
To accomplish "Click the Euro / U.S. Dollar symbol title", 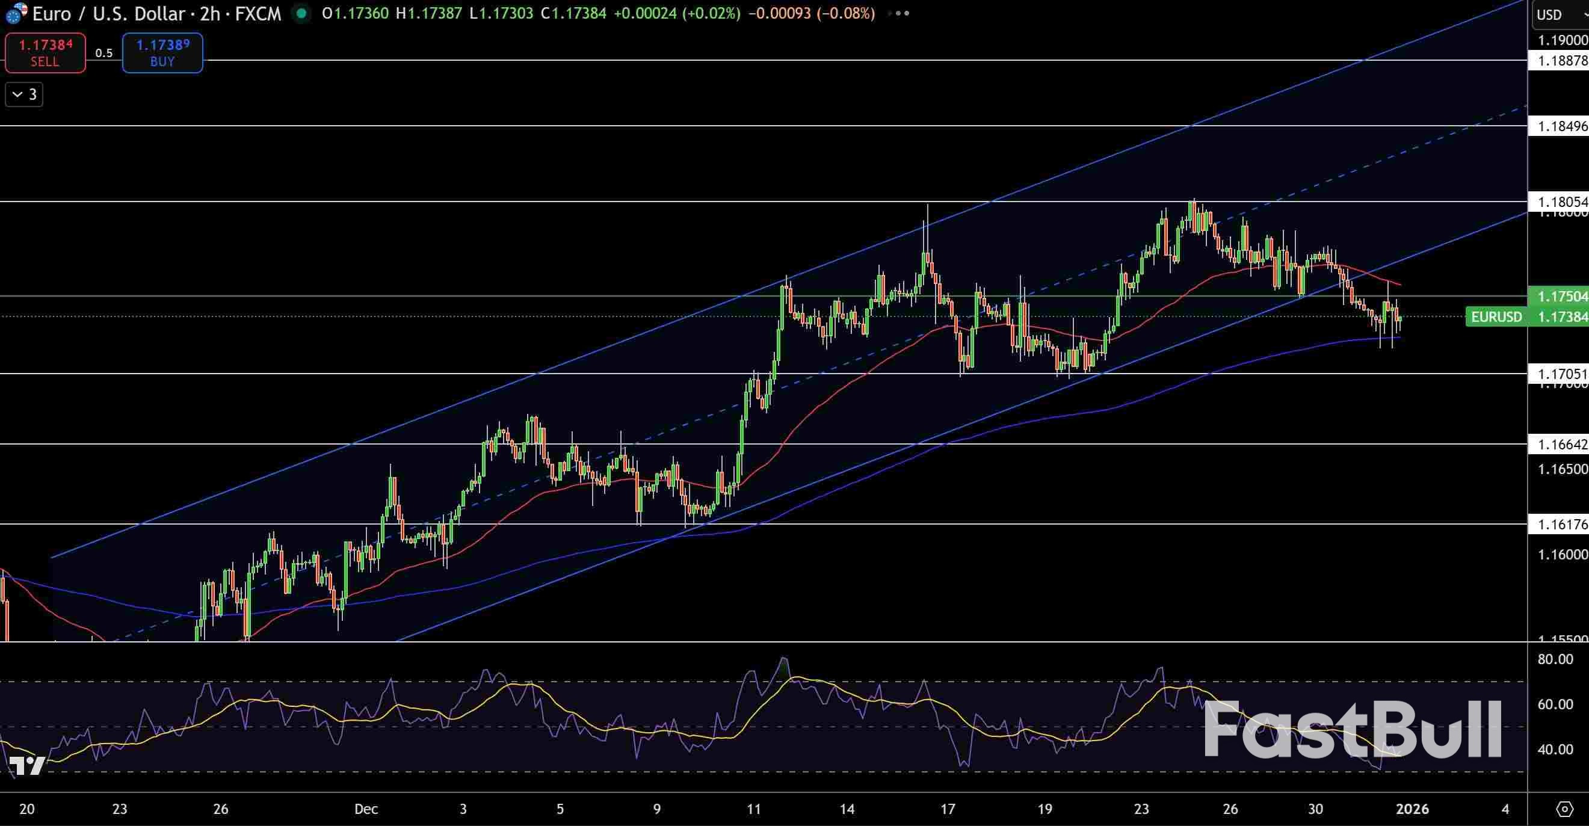I will [108, 14].
